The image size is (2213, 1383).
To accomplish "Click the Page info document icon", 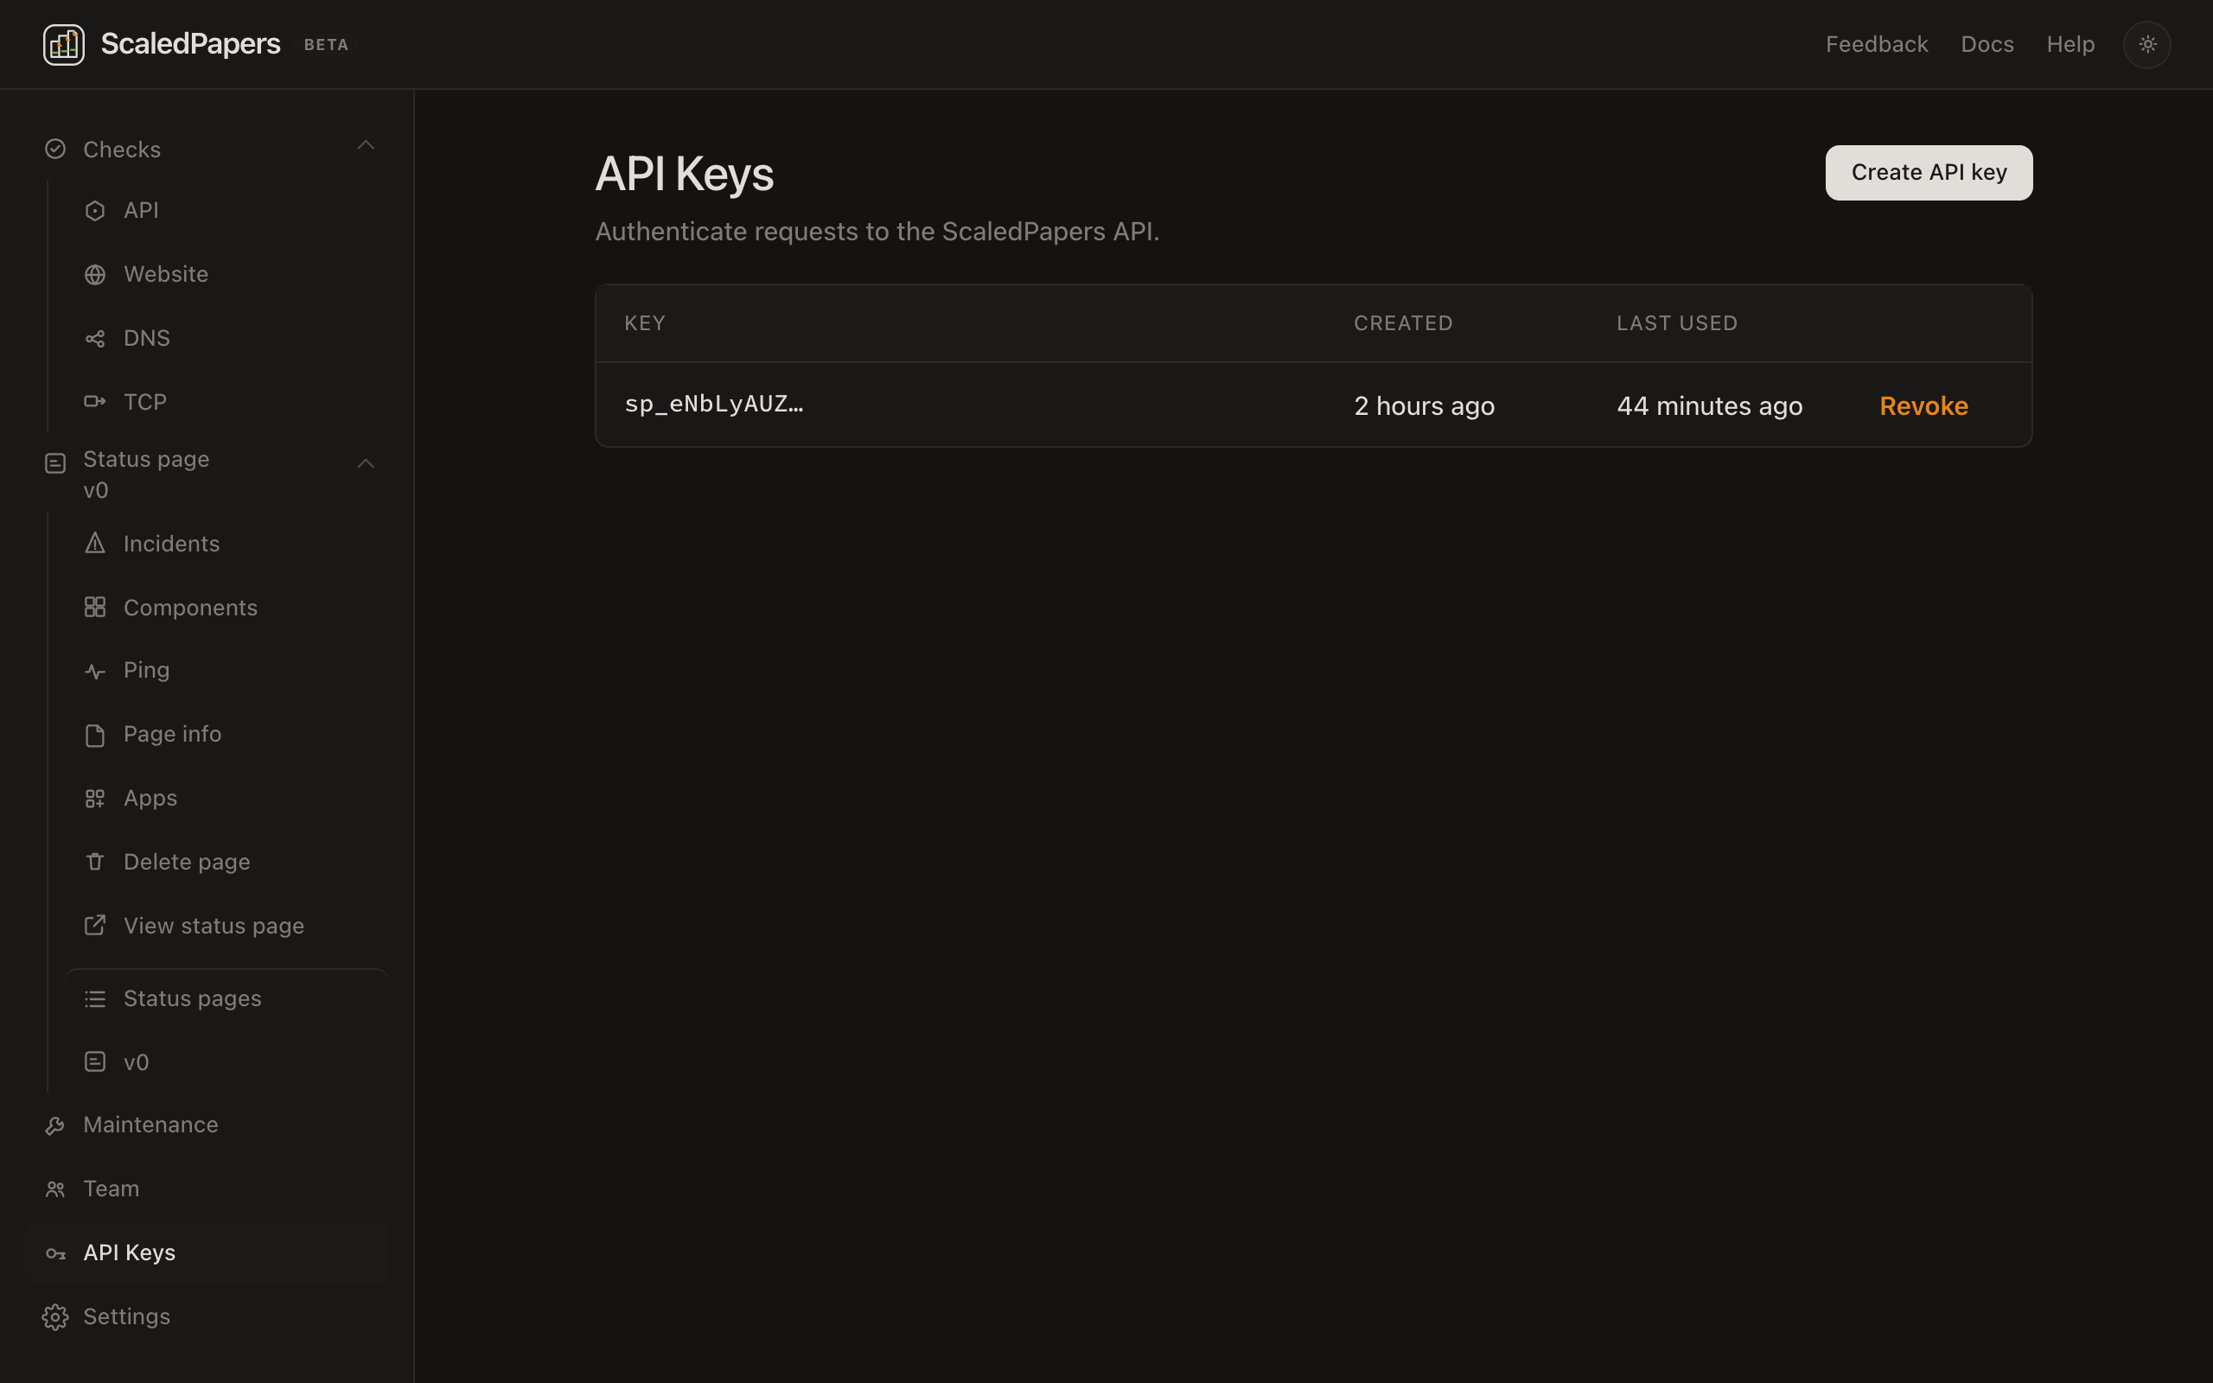I will [x=95, y=736].
